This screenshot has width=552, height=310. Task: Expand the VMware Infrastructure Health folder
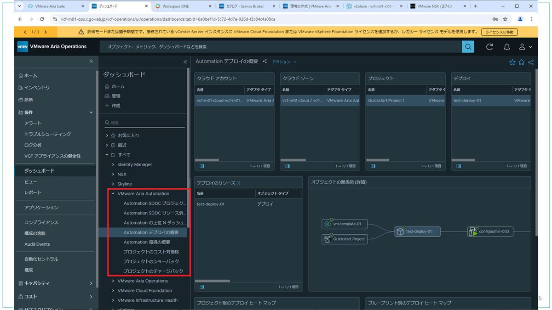(113, 300)
